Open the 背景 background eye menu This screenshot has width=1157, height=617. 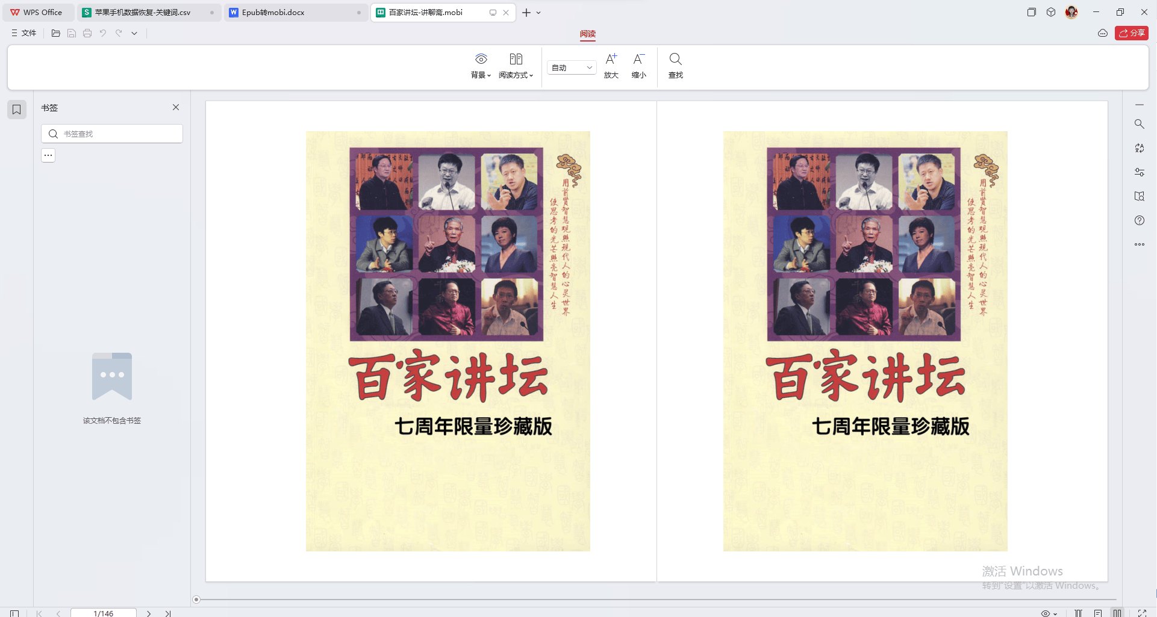(x=481, y=66)
